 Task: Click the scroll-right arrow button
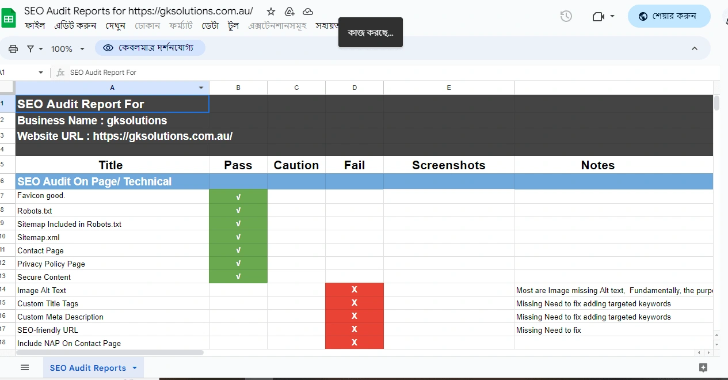click(708, 352)
